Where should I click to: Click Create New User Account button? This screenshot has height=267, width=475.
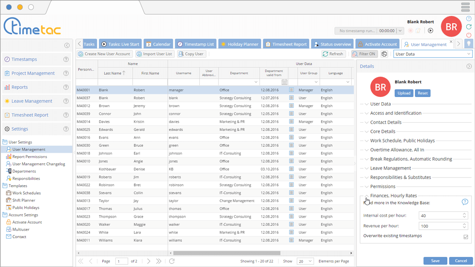tap(104, 54)
